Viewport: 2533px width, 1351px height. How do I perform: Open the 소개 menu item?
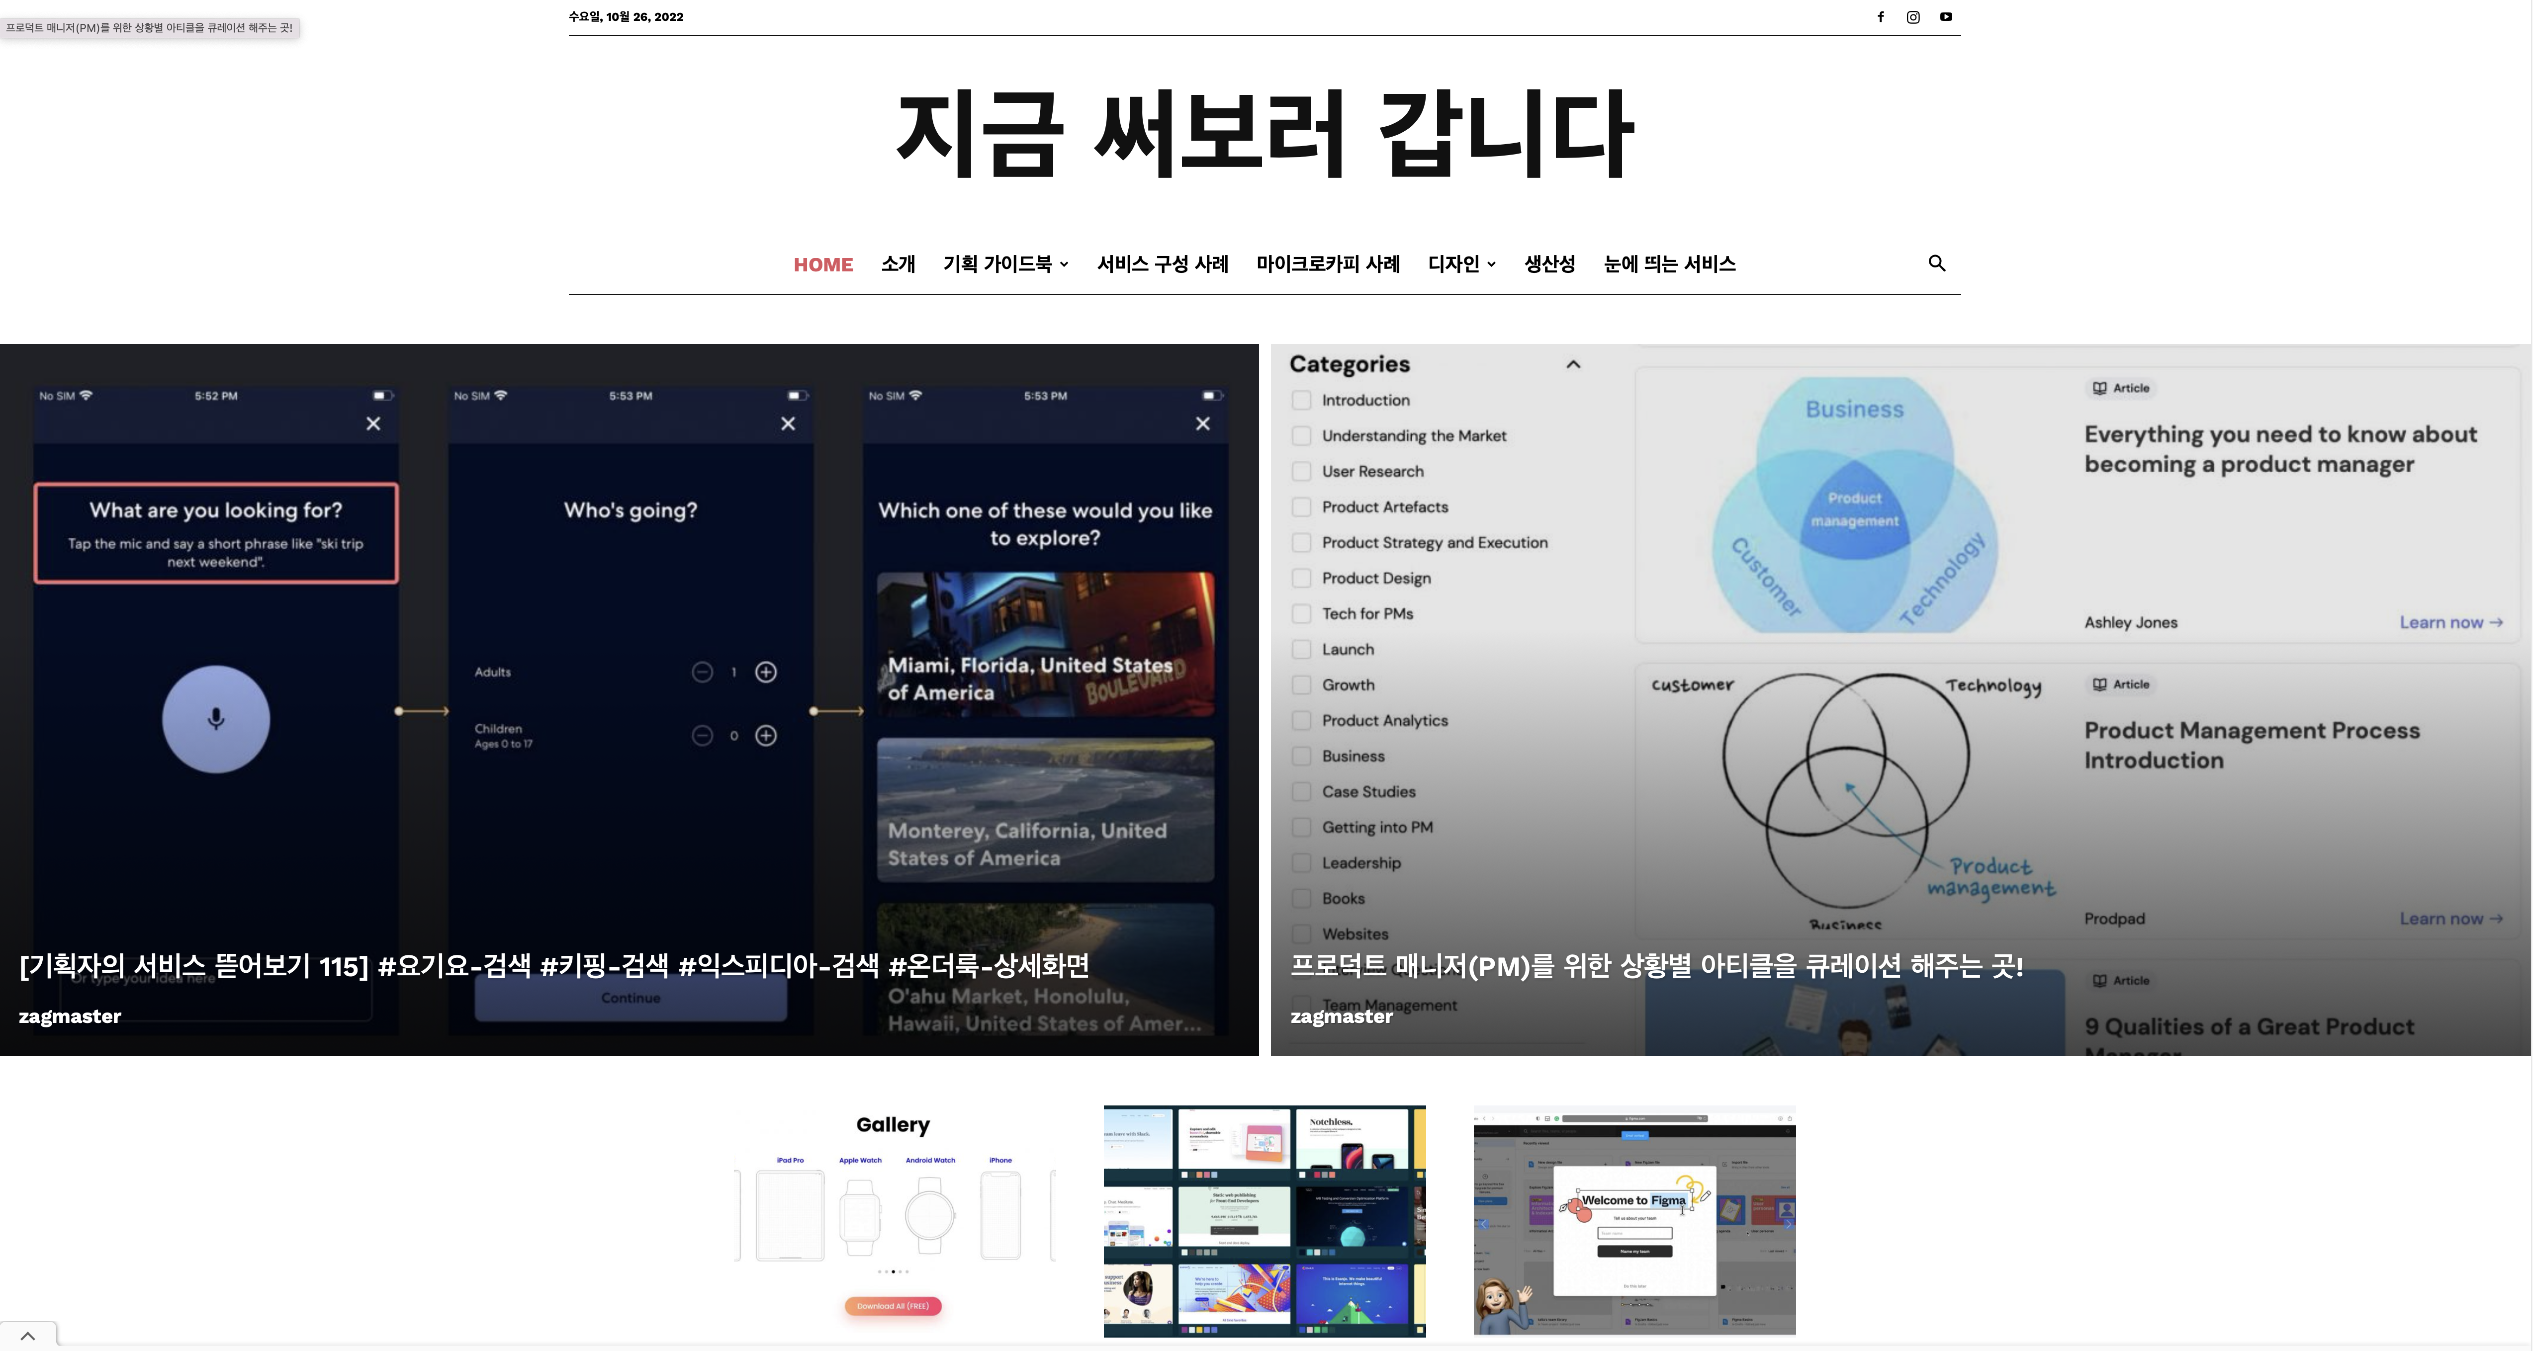(898, 263)
